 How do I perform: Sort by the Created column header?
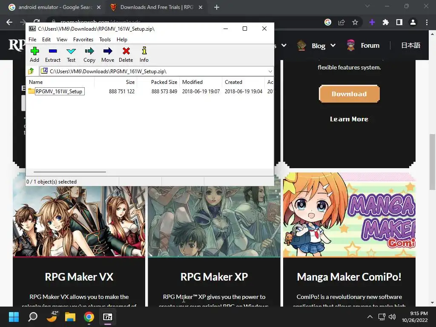244,82
